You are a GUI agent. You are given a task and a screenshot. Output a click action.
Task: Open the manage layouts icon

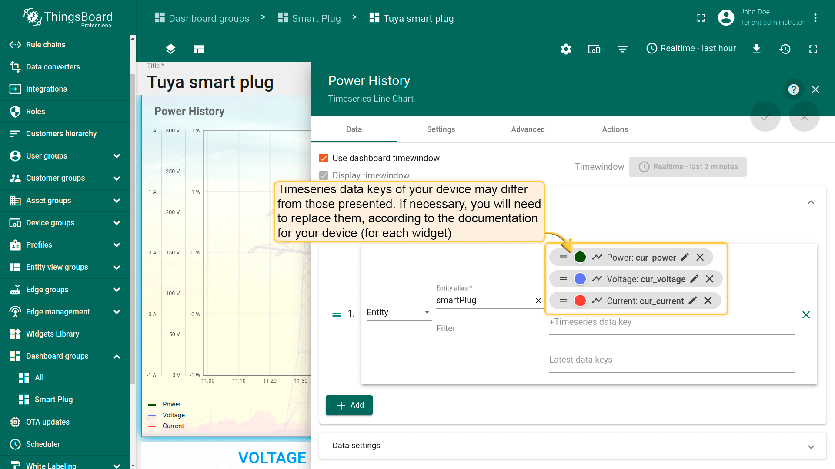coord(199,49)
